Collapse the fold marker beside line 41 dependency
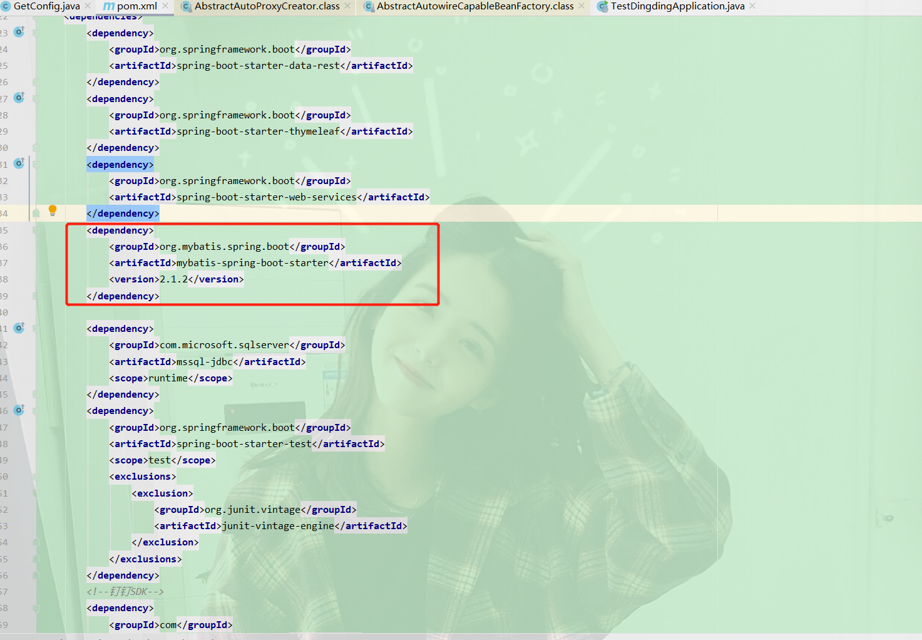 click(36, 328)
